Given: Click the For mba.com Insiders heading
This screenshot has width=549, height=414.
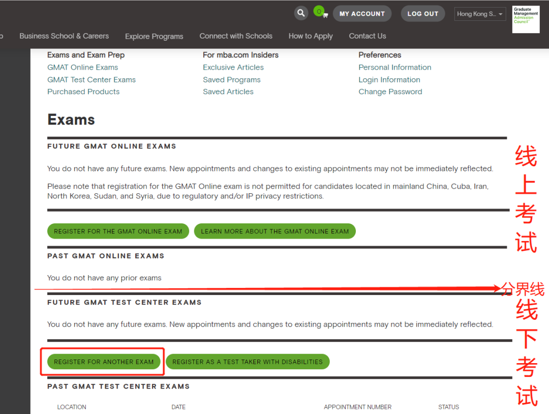Looking at the screenshot, I should click(240, 55).
